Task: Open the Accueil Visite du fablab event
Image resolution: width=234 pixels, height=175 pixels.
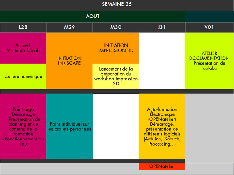Action: (23, 47)
